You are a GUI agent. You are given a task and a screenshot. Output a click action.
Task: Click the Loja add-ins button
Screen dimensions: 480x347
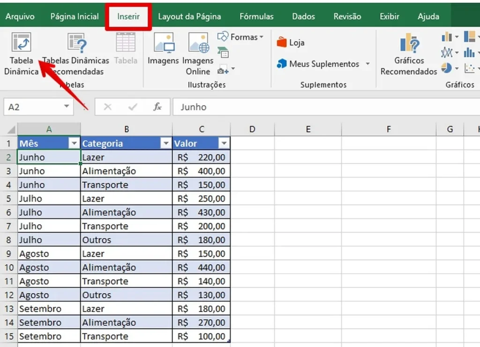click(291, 42)
